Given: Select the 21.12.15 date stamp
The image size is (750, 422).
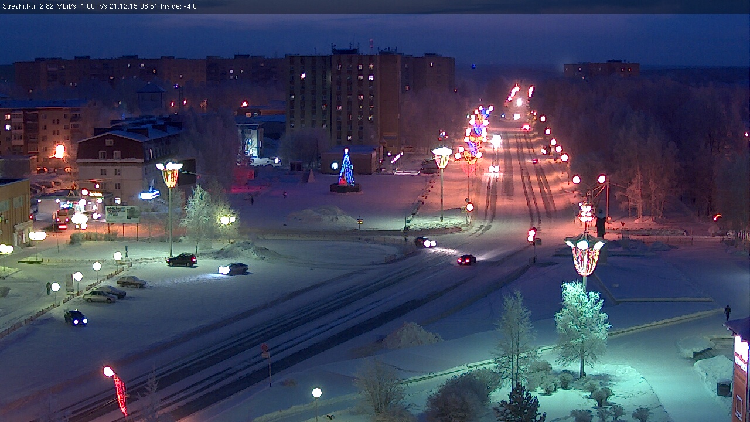Looking at the screenshot, I should [124, 6].
